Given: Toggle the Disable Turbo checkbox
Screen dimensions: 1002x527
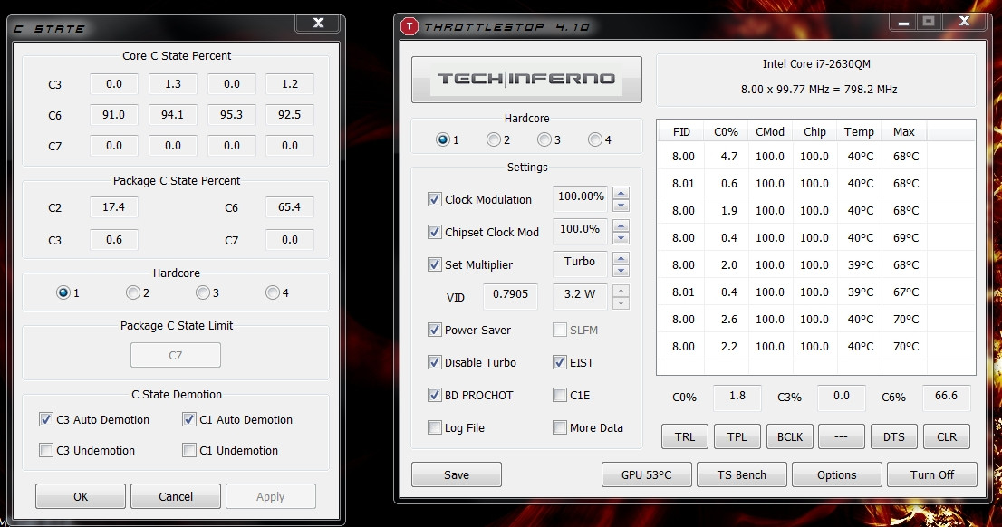Looking at the screenshot, I should click(x=435, y=362).
